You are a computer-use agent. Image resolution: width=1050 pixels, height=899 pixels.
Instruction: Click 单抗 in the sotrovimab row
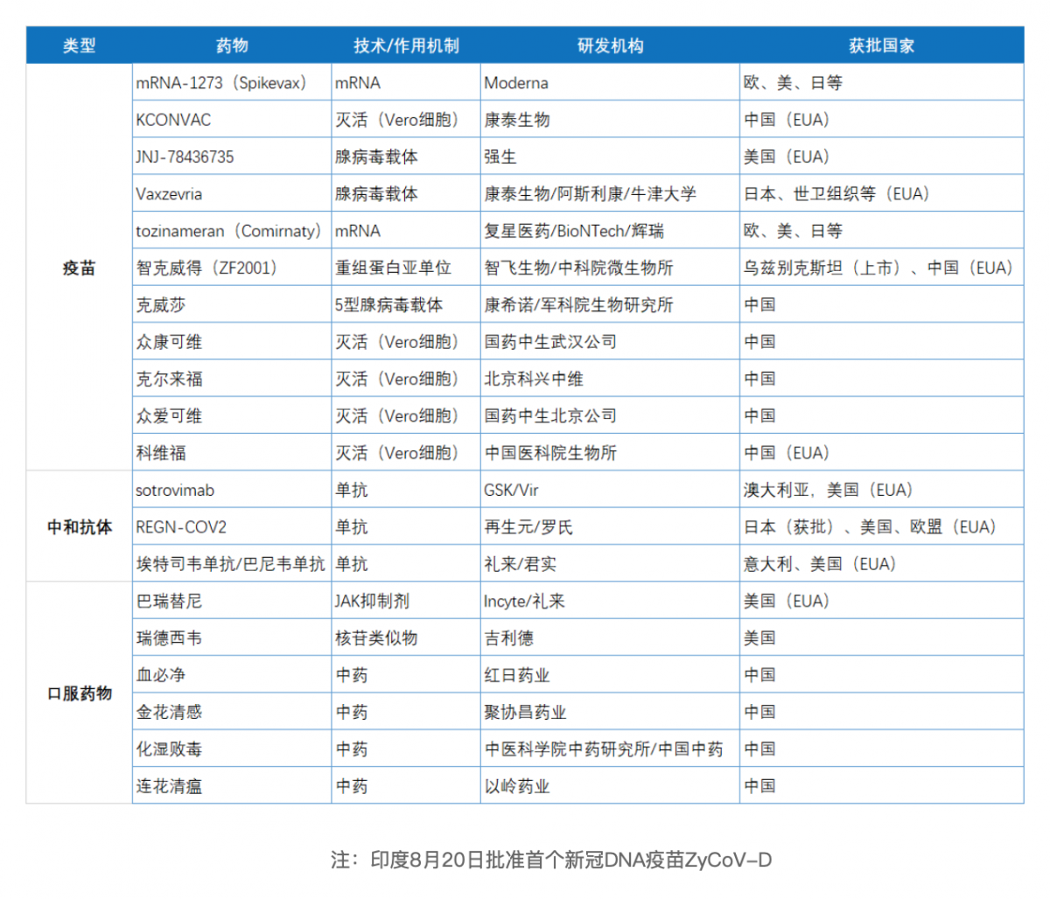click(x=406, y=490)
